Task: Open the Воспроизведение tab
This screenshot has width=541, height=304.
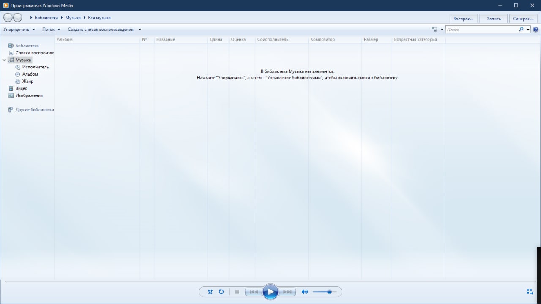Action: [464, 19]
